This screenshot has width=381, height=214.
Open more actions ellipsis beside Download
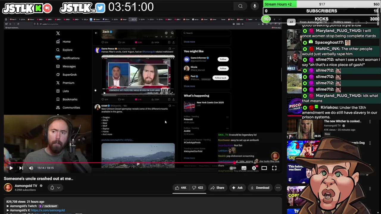click(278, 188)
